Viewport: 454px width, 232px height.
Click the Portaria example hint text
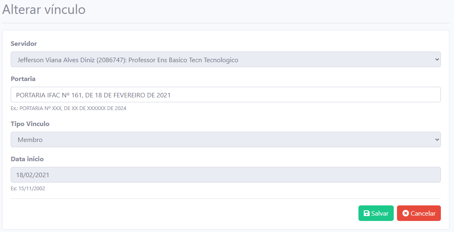(x=68, y=108)
